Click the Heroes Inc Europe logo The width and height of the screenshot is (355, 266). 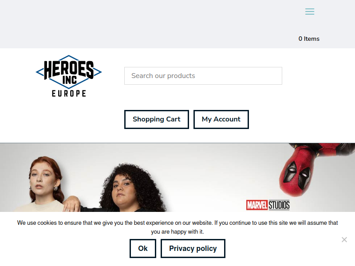click(69, 76)
